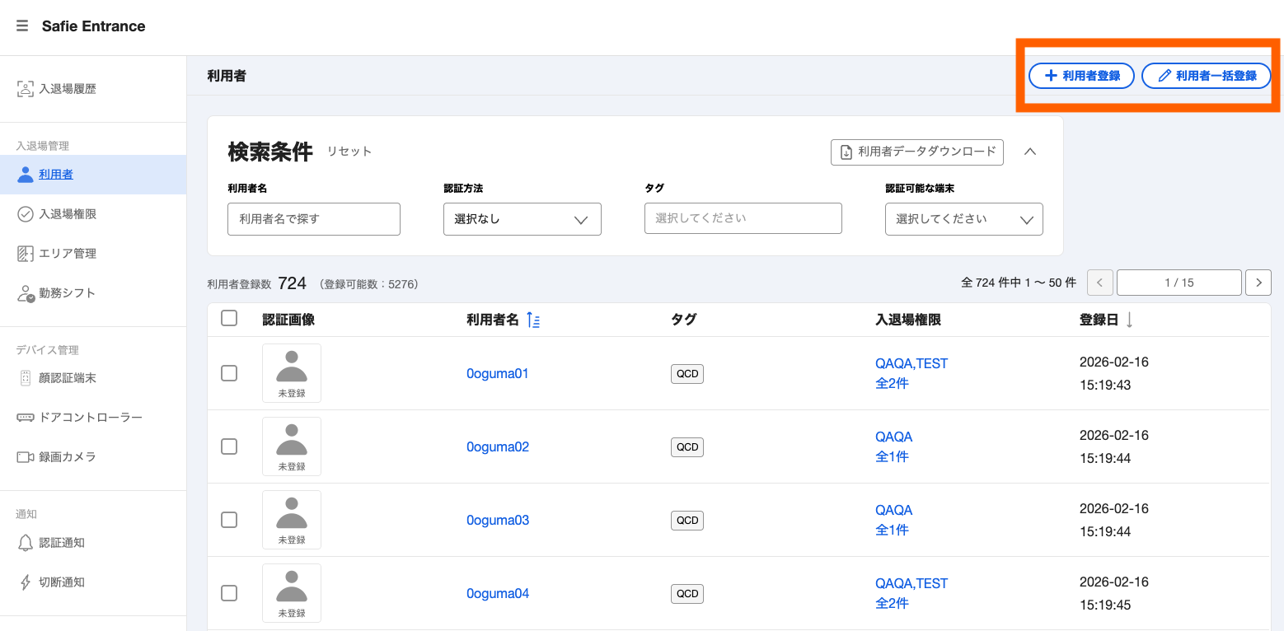The width and height of the screenshot is (1284, 631).
Task: Click the 認証通知 bell icon
Action: (x=26, y=543)
